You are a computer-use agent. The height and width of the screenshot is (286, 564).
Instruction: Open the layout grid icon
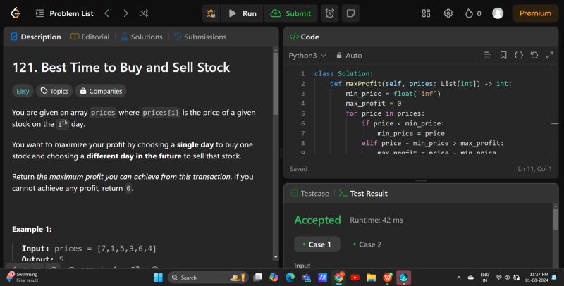point(426,13)
